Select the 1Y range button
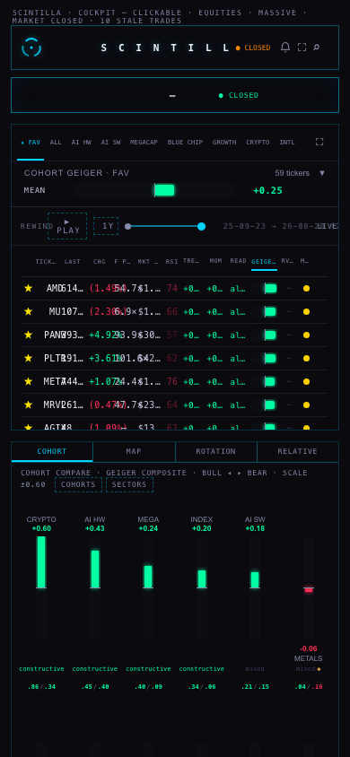 [106, 226]
